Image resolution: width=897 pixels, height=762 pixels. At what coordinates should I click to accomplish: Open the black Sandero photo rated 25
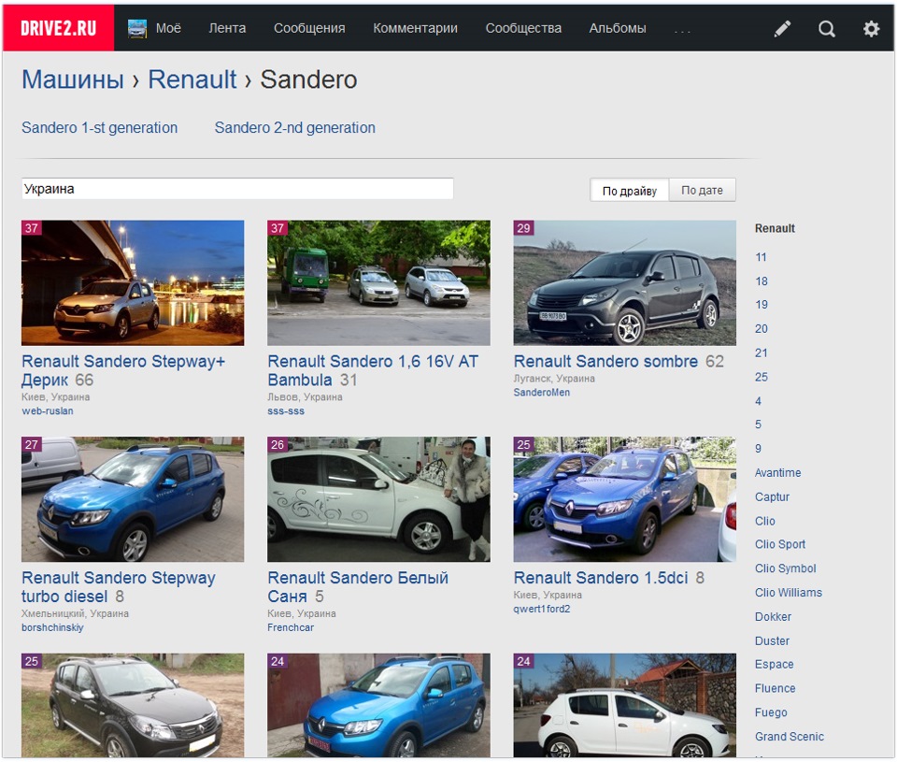click(x=133, y=705)
